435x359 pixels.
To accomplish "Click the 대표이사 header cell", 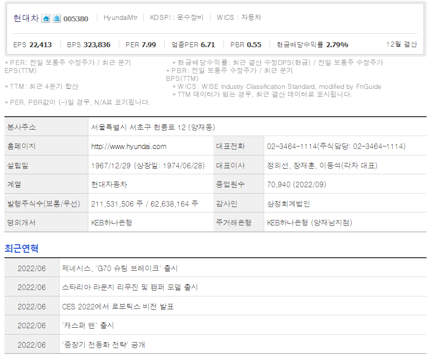I will tap(238, 165).
